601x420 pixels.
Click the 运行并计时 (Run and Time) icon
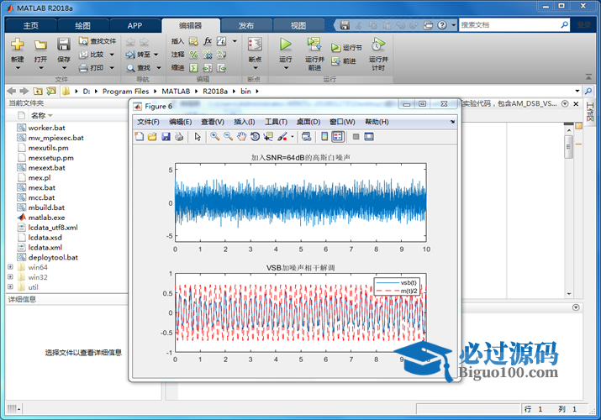378,45
